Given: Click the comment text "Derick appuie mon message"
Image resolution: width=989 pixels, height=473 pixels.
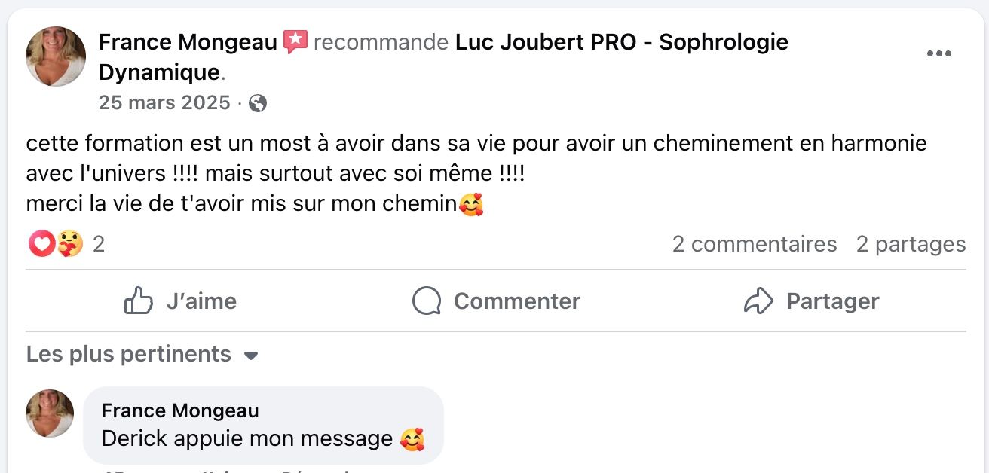Looking at the screenshot, I should (246, 438).
